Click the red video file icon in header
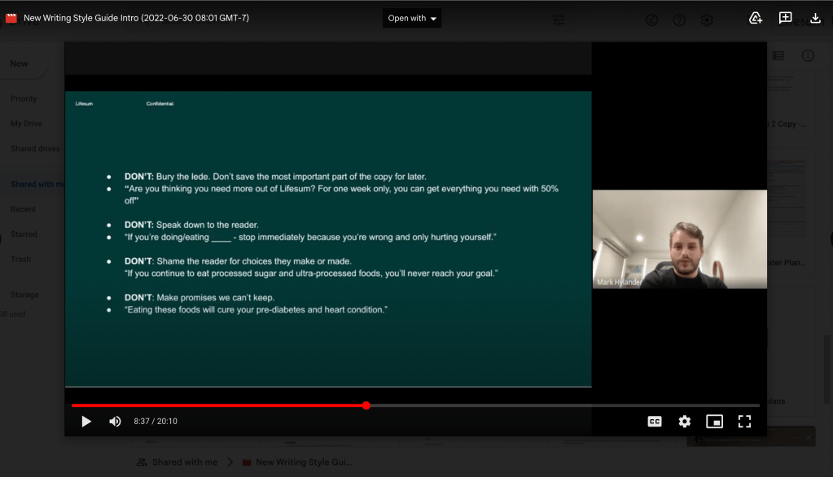The width and height of the screenshot is (833, 477). tap(11, 18)
